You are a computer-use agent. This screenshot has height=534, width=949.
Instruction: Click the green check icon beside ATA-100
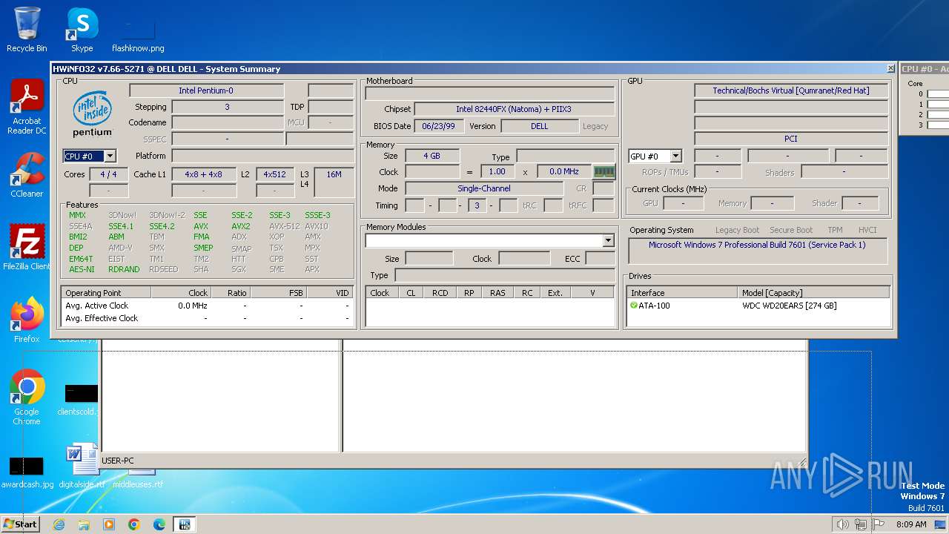[x=634, y=306]
